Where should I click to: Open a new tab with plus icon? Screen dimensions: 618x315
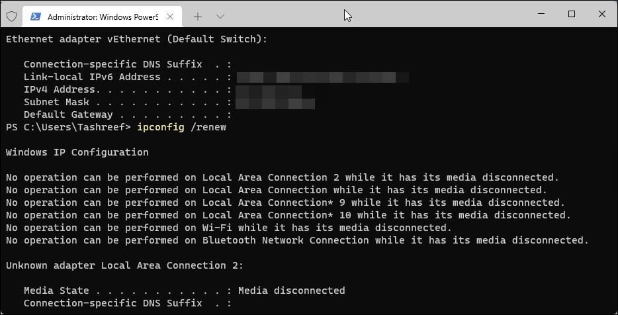(198, 16)
